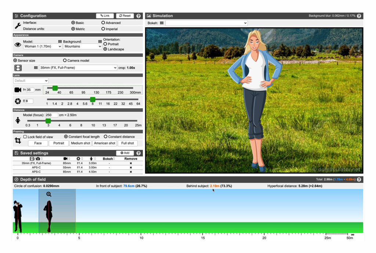Screen dimensions: 376x253
Task: Click the grid icon next to sensor size dropdown
Action: coord(36,68)
